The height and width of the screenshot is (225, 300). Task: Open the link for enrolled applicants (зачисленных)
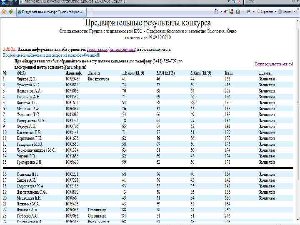click(97, 49)
